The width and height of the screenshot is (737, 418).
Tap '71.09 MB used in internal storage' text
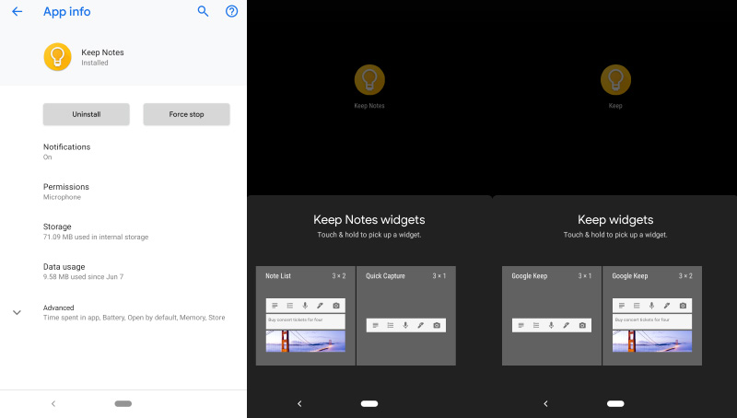coord(96,238)
